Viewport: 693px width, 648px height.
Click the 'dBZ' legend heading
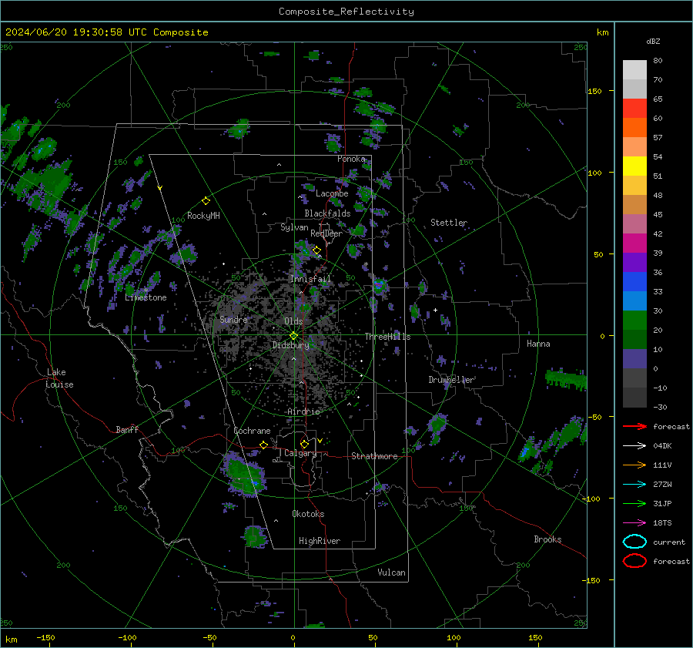pos(653,41)
